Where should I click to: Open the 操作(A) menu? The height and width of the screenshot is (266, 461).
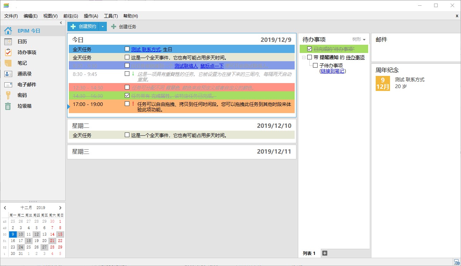(91, 16)
